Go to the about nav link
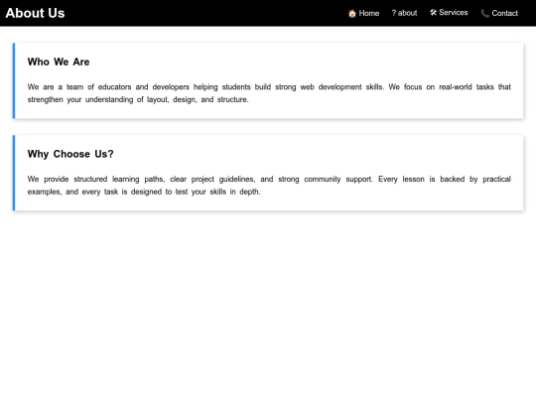 coord(404,13)
